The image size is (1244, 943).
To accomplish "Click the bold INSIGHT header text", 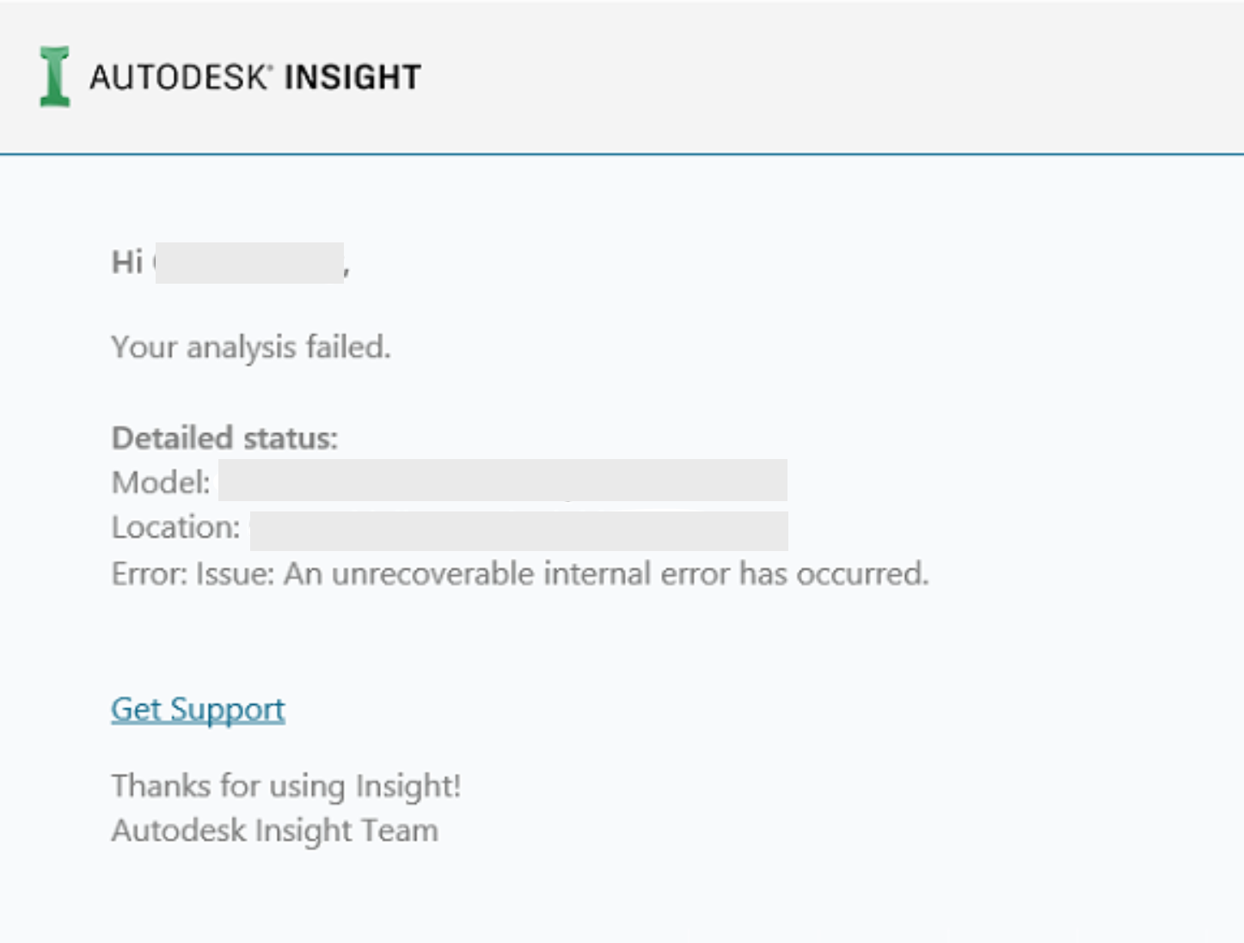I will (352, 77).
